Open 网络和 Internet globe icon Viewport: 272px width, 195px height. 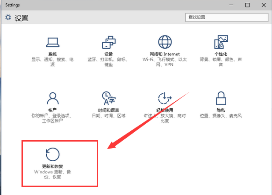click(165, 42)
